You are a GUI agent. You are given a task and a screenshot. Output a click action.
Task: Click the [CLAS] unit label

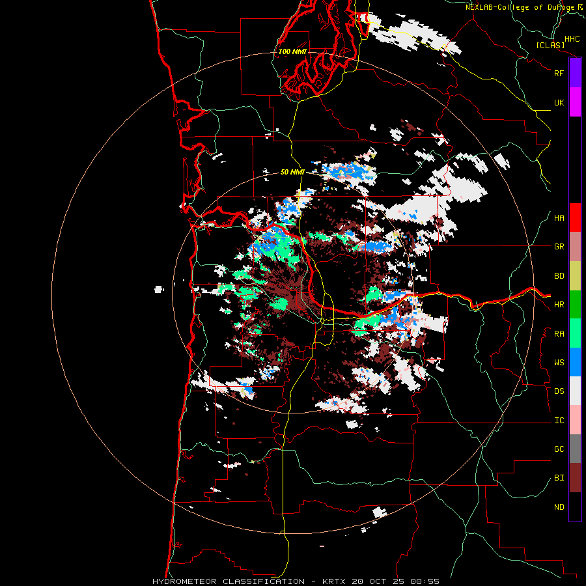(550, 46)
